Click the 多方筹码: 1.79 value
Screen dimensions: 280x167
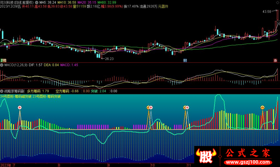(x=38, y=91)
